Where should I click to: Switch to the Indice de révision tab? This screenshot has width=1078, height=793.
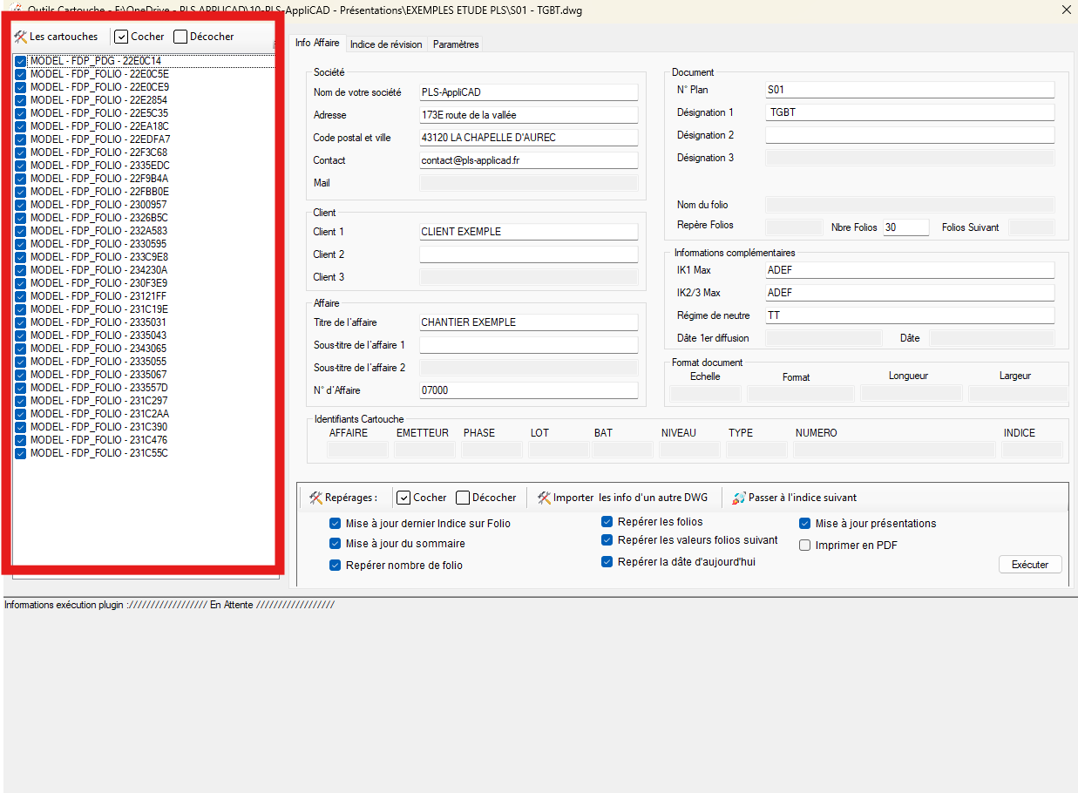[385, 44]
